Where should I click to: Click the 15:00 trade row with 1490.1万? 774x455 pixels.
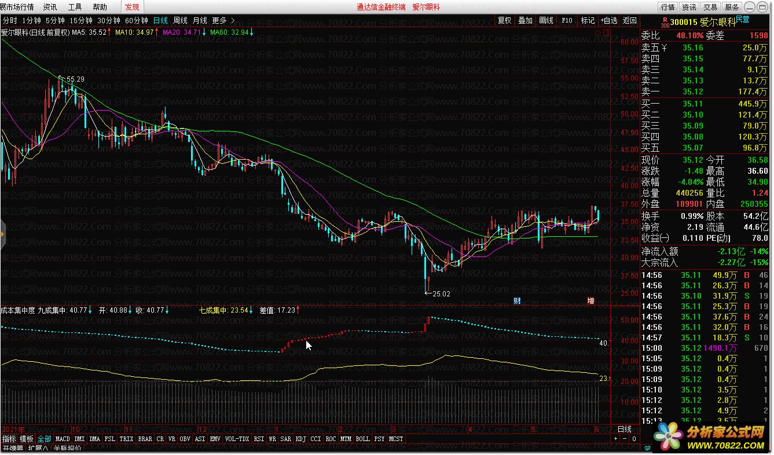point(706,348)
